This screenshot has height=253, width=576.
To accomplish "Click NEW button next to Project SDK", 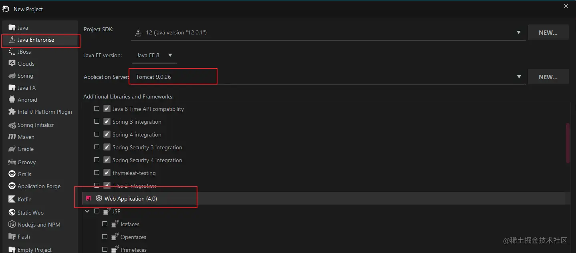I will (548, 32).
